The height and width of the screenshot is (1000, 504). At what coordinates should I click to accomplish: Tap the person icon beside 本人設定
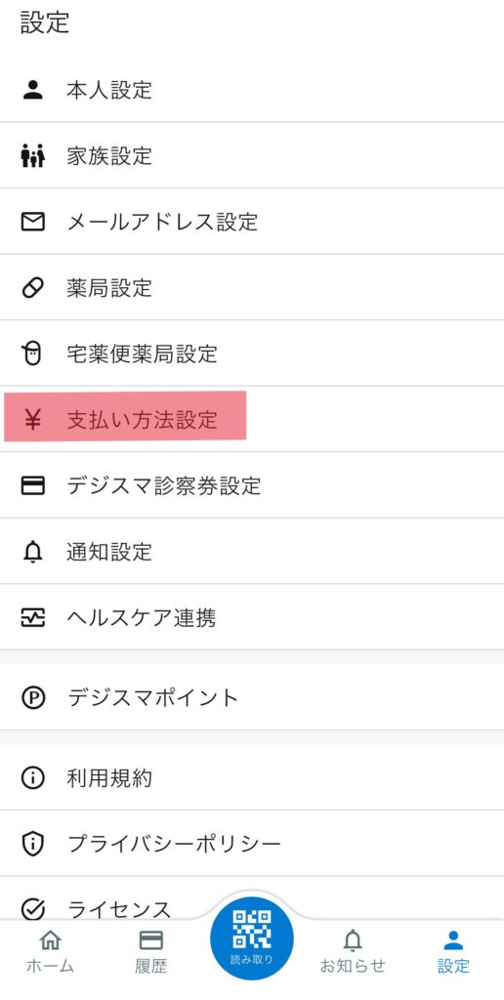click(32, 89)
